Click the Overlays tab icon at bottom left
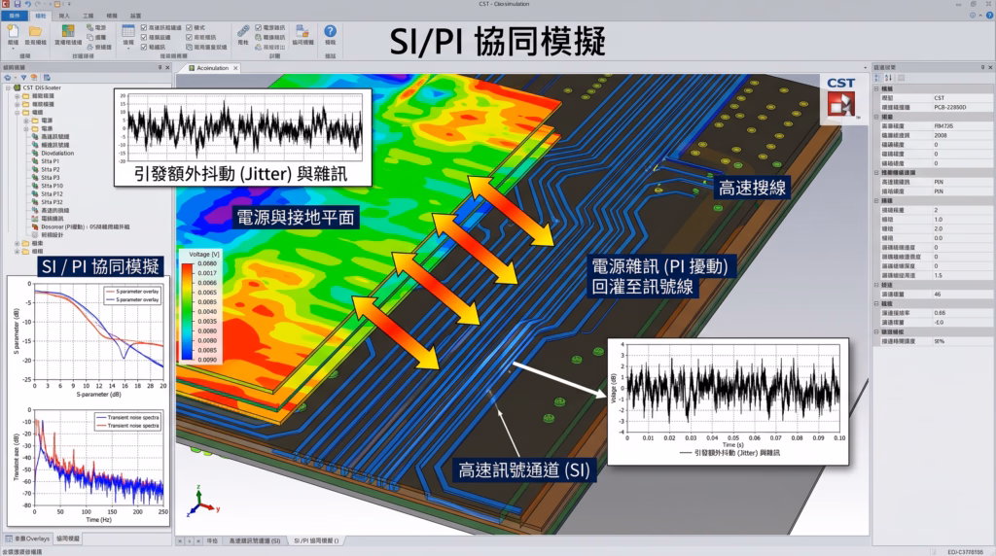This screenshot has width=996, height=556. pyautogui.click(x=9, y=539)
